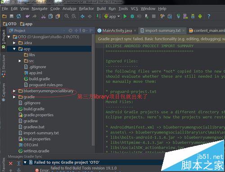The height and width of the screenshot is (172, 225).
Task: Copy selection using the toolbar copy icon
Action: click(50, 16)
